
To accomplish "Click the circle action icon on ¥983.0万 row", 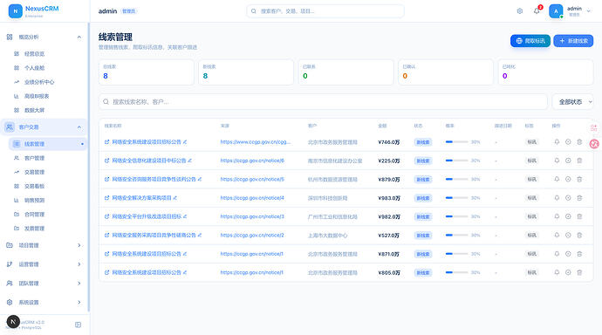I will (x=568, y=198).
